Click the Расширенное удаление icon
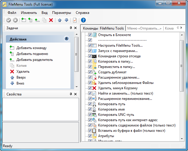The height and width of the screenshot is (151, 188). (95, 77)
